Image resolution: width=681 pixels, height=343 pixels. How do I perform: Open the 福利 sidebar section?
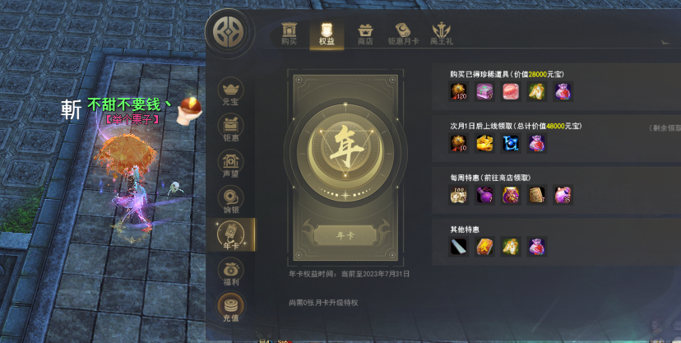[230, 272]
